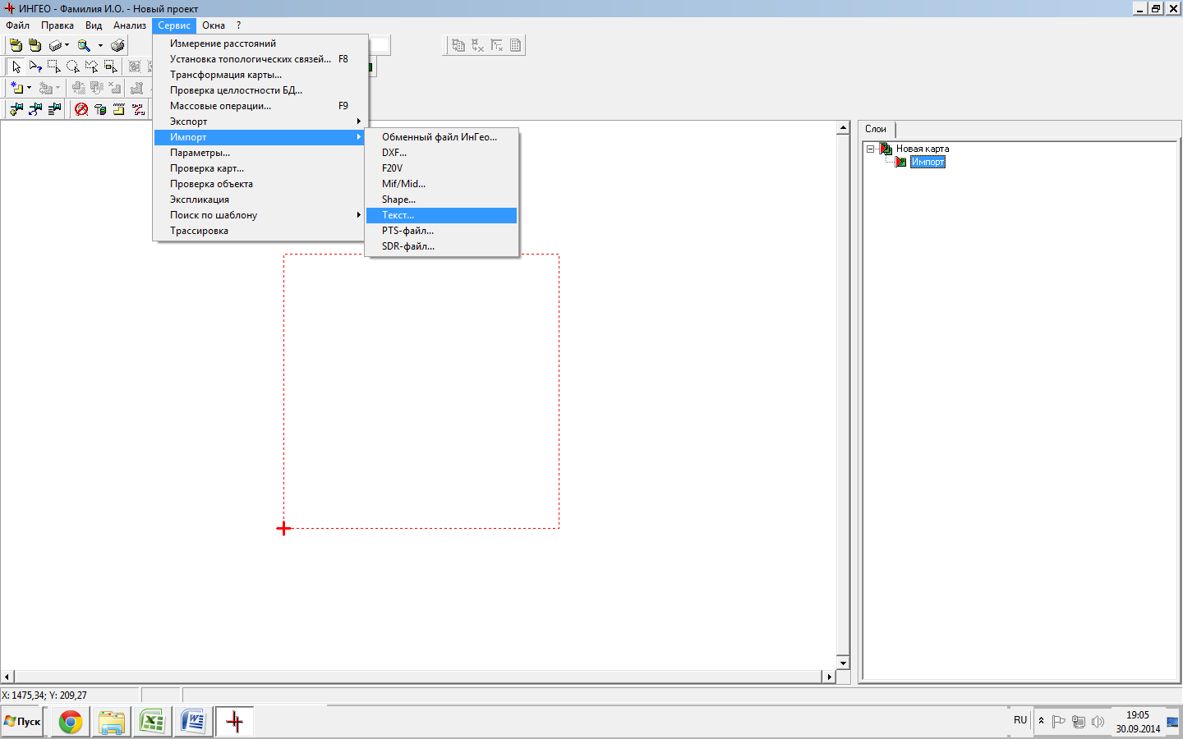Open Chrome from the taskbar
Screen dimensions: 1183x739
(71, 722)
